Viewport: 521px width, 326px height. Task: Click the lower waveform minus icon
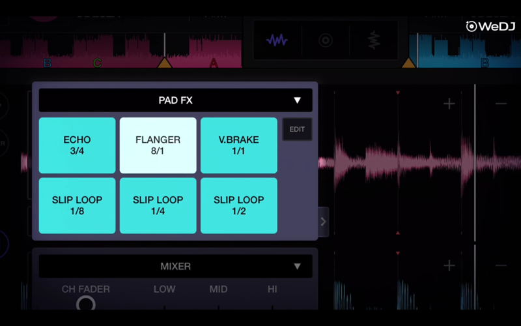500,265
